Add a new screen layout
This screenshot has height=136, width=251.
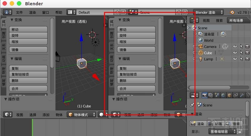117,12
